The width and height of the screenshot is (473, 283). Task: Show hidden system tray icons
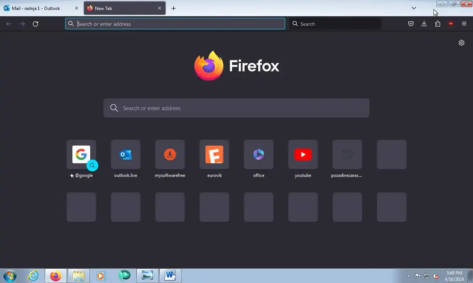click(409, 276)
